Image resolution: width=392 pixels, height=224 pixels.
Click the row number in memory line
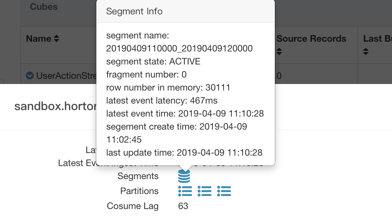(168, 88)
